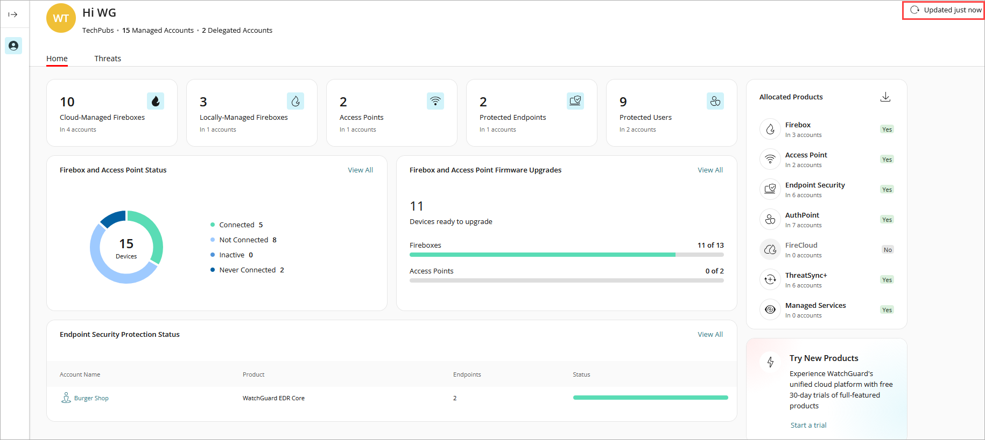985x440 pixels.
Task: Click the Status column header
Action: [581, 374]
